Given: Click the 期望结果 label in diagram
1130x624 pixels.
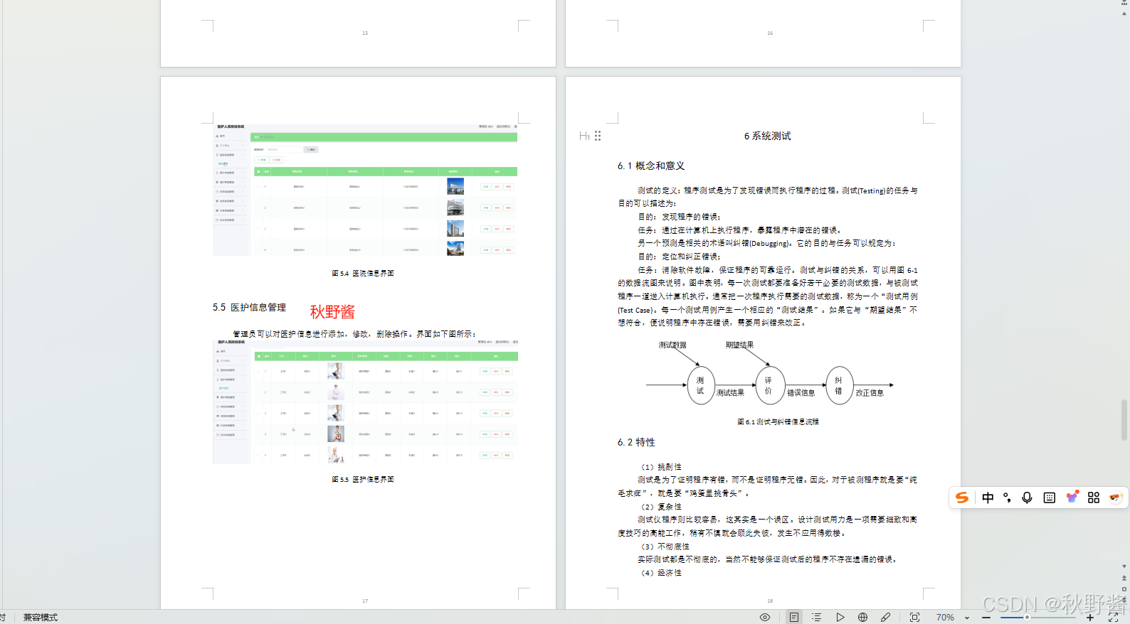Looking at the screenshot, I should 739,345.
